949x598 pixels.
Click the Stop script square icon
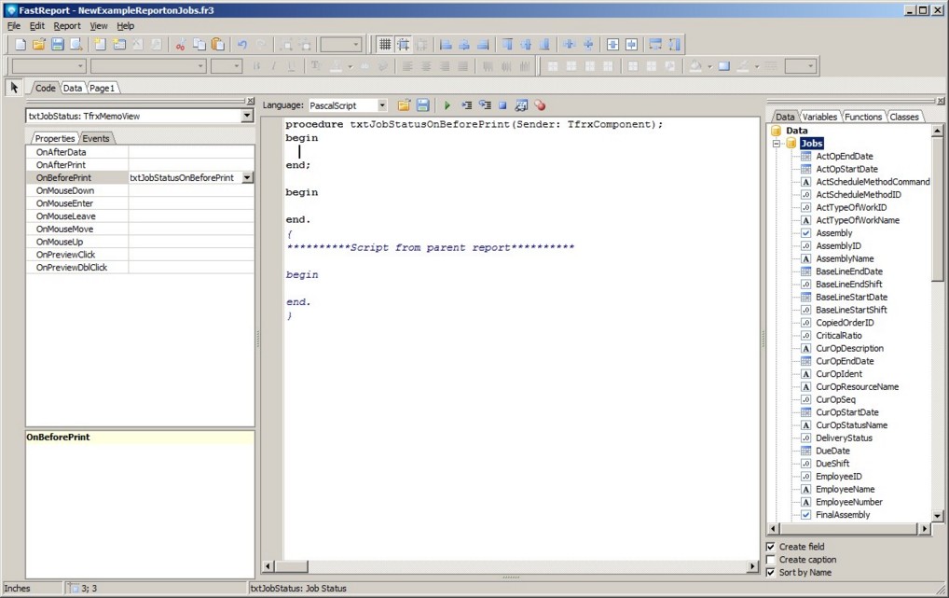502,105
